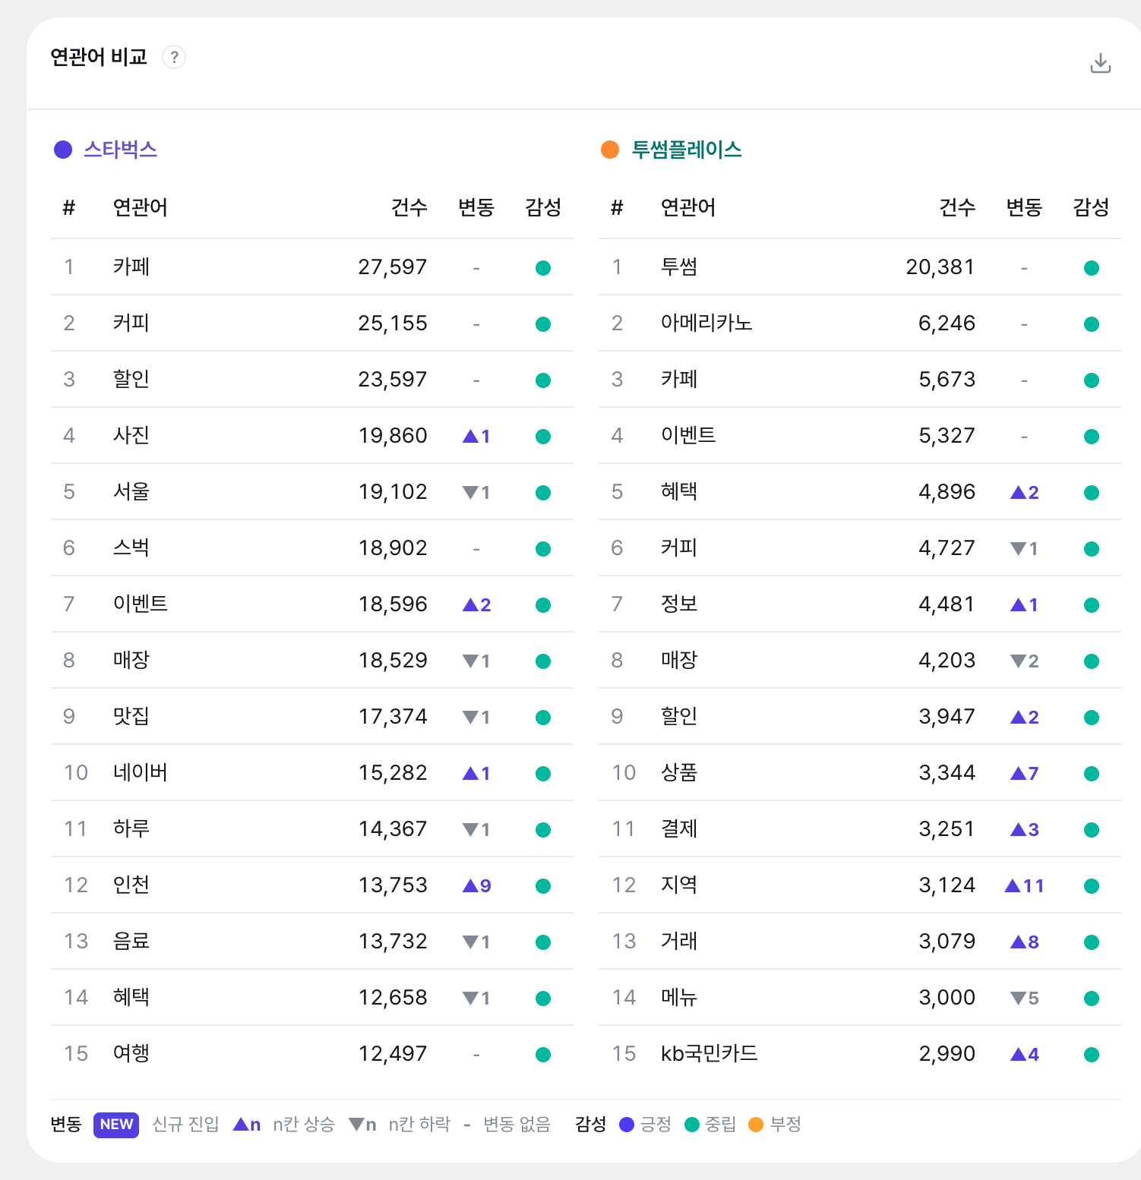Click the up arrow 9 in the 인천 row
Screen dimensions: 1141x1180
click(476, 885)
